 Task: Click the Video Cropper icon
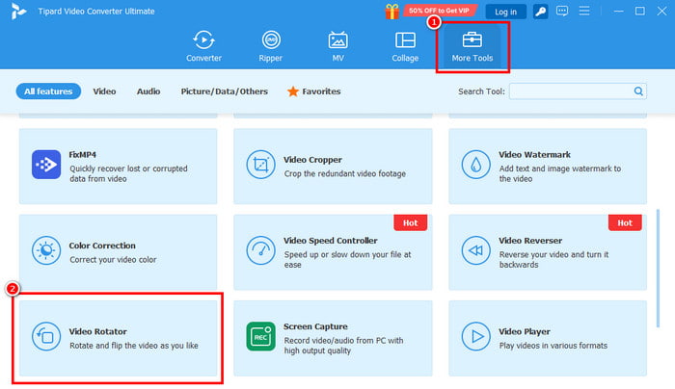260,165
